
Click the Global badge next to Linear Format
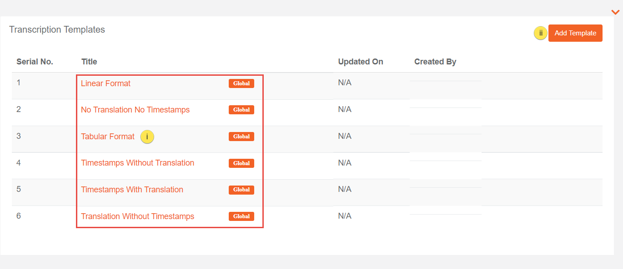pyautogui.click(x=241, y=83)
